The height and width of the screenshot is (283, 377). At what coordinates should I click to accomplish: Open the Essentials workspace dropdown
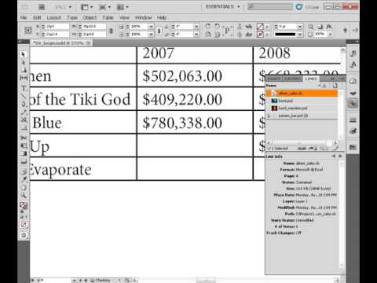tap(223, 7)
